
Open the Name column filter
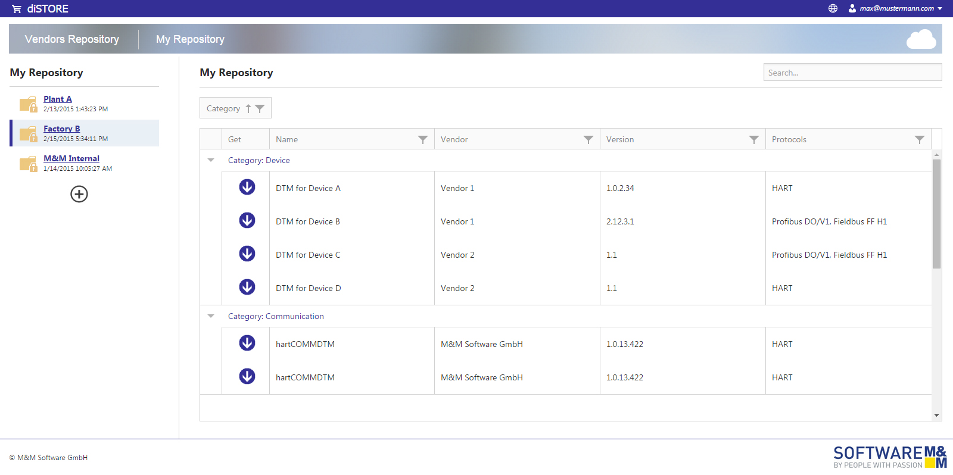tap(423, 139)
